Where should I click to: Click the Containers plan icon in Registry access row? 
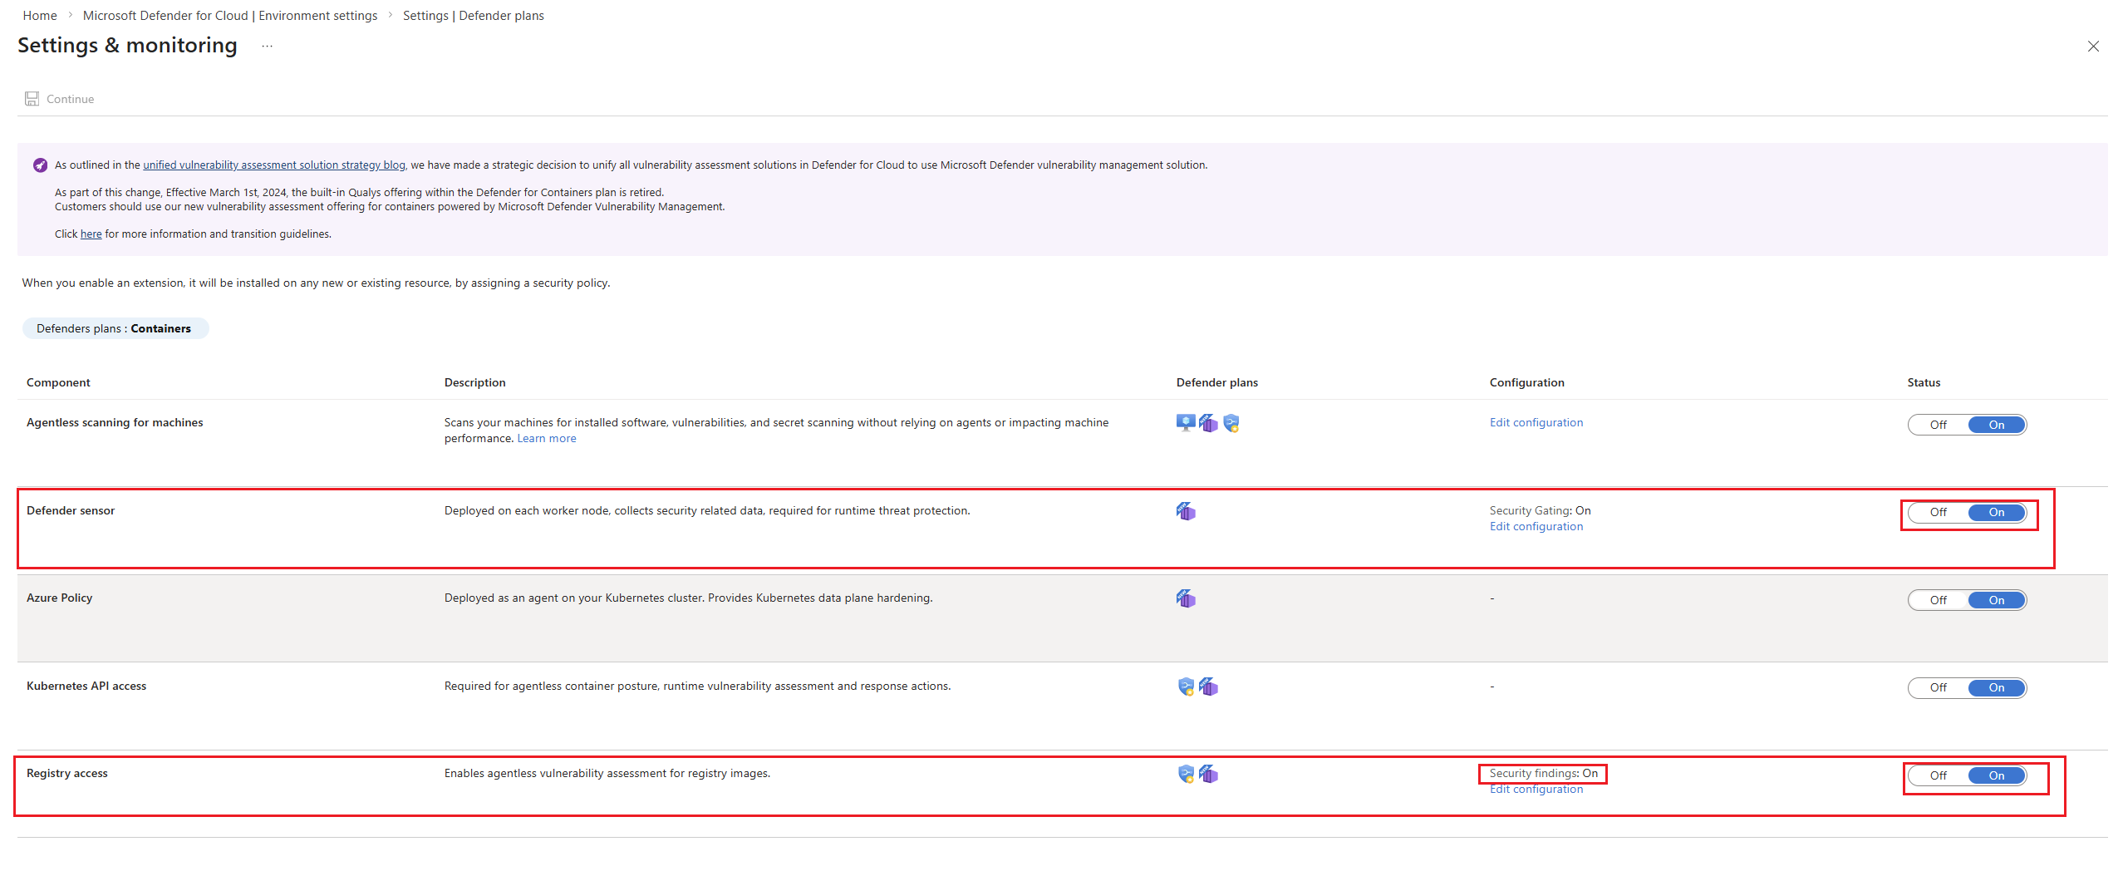point(1208,774)
